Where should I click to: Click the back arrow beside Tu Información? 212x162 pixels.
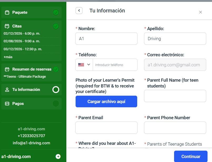tap(79, 11)
